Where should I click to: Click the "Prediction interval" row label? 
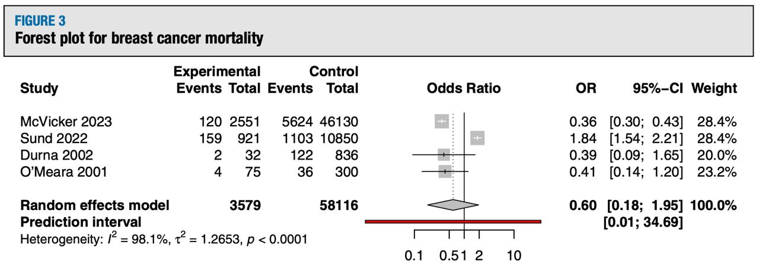click(x=81, y=222)
